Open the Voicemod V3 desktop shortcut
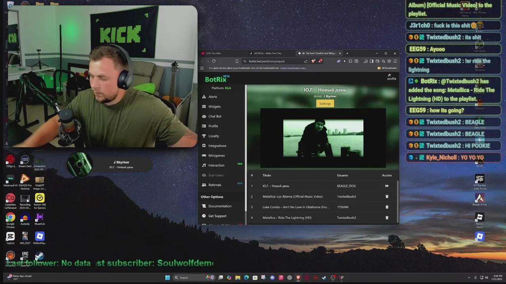This screenshot has width=506, height=284. [x=10, y=181]
